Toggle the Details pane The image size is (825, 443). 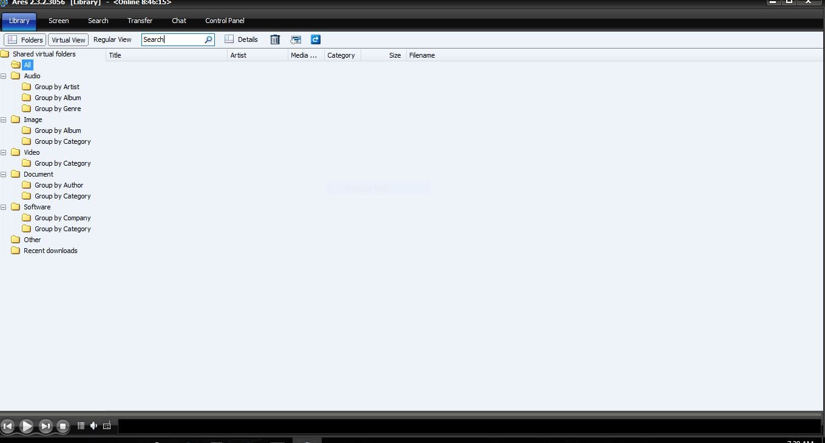[x=242, y=39]
